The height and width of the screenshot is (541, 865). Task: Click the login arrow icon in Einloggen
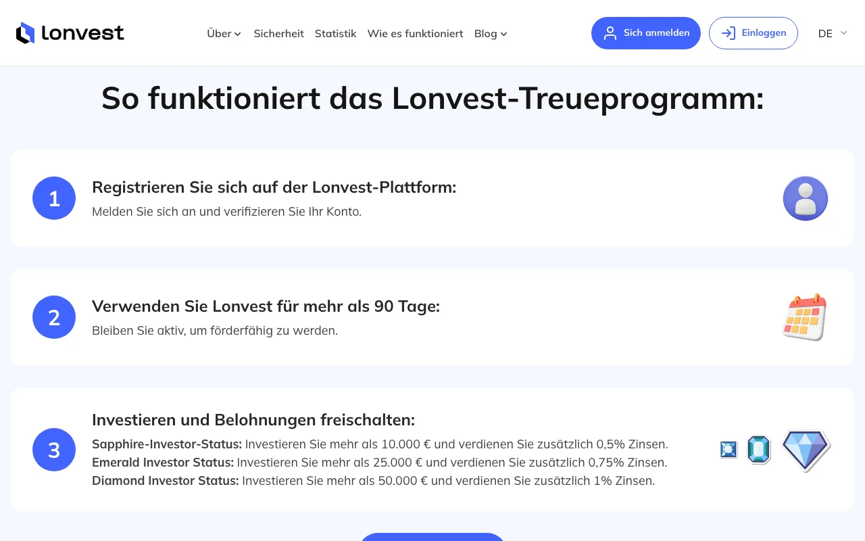click(728, 33)
